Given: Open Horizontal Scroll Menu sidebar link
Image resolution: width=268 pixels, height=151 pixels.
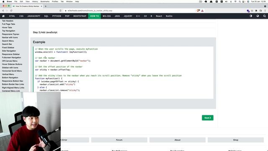Looking at the screenshot, I should pyautogui.click(x=12, y=71).
